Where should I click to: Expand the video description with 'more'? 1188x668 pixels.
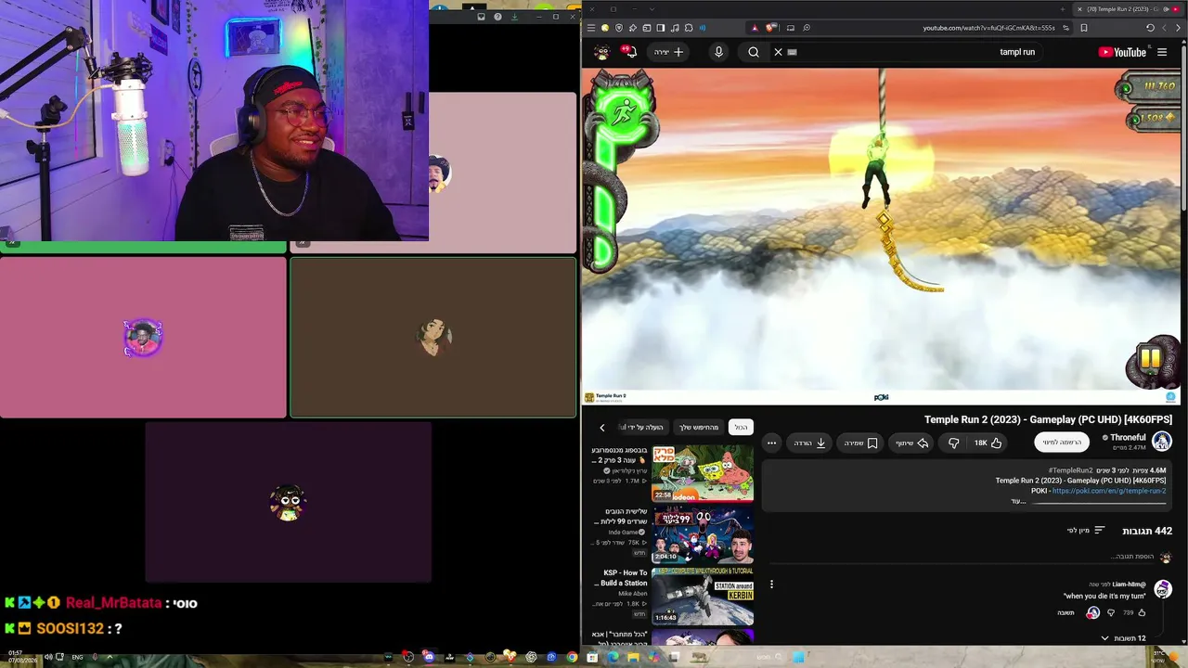click(x=1018, y=501)
